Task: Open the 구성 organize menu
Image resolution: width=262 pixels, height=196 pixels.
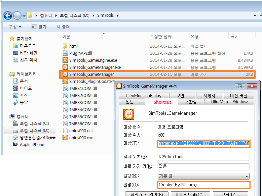Action: 15,27
